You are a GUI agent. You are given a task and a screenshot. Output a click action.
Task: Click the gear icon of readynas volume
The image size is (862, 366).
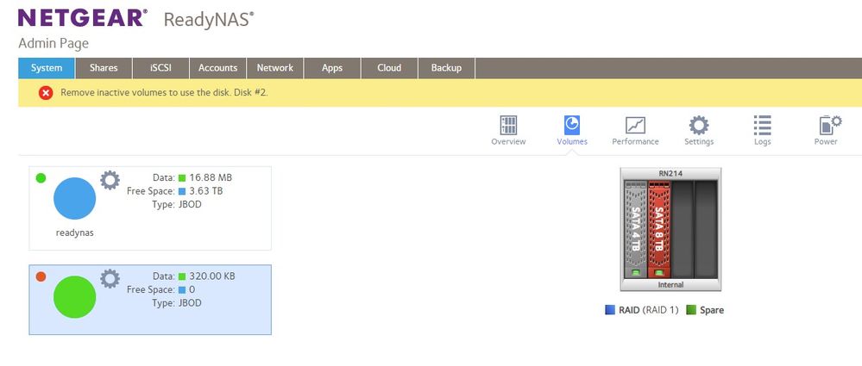[x=110, y=180]
